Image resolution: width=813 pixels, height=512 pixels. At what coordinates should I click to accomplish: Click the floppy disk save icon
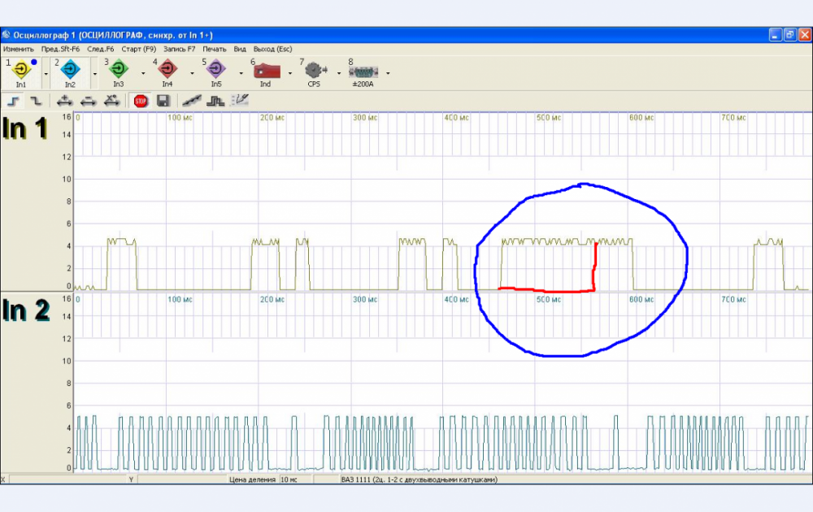[163, 101]
